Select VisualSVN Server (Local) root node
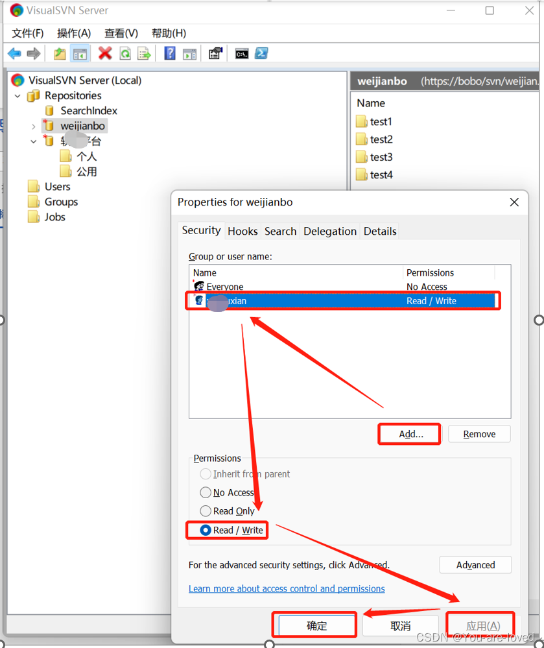The image size is (544, 648). [85, 80]
